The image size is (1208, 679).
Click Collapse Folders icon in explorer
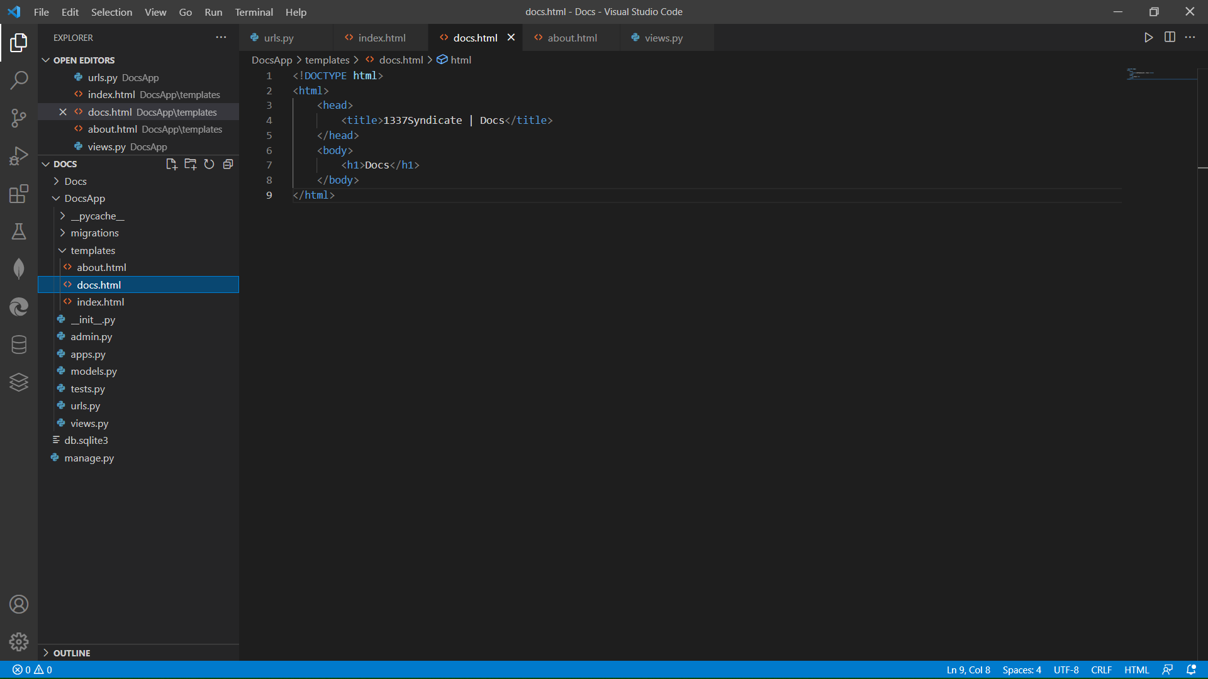point(228,164)
